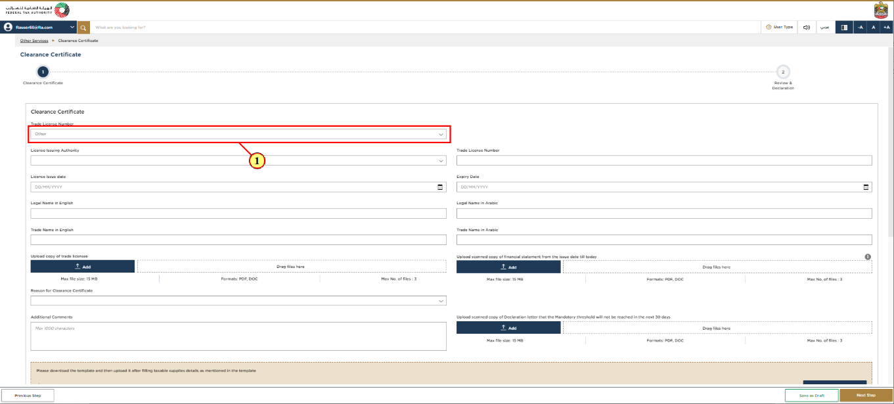Screen dimensions: 894x404
Task: Click the dark button in template banner
Action: pos(834,383)
